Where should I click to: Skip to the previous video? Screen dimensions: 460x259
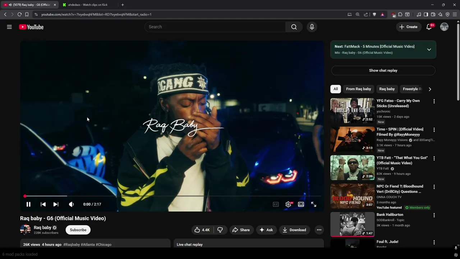coord(43,204)
